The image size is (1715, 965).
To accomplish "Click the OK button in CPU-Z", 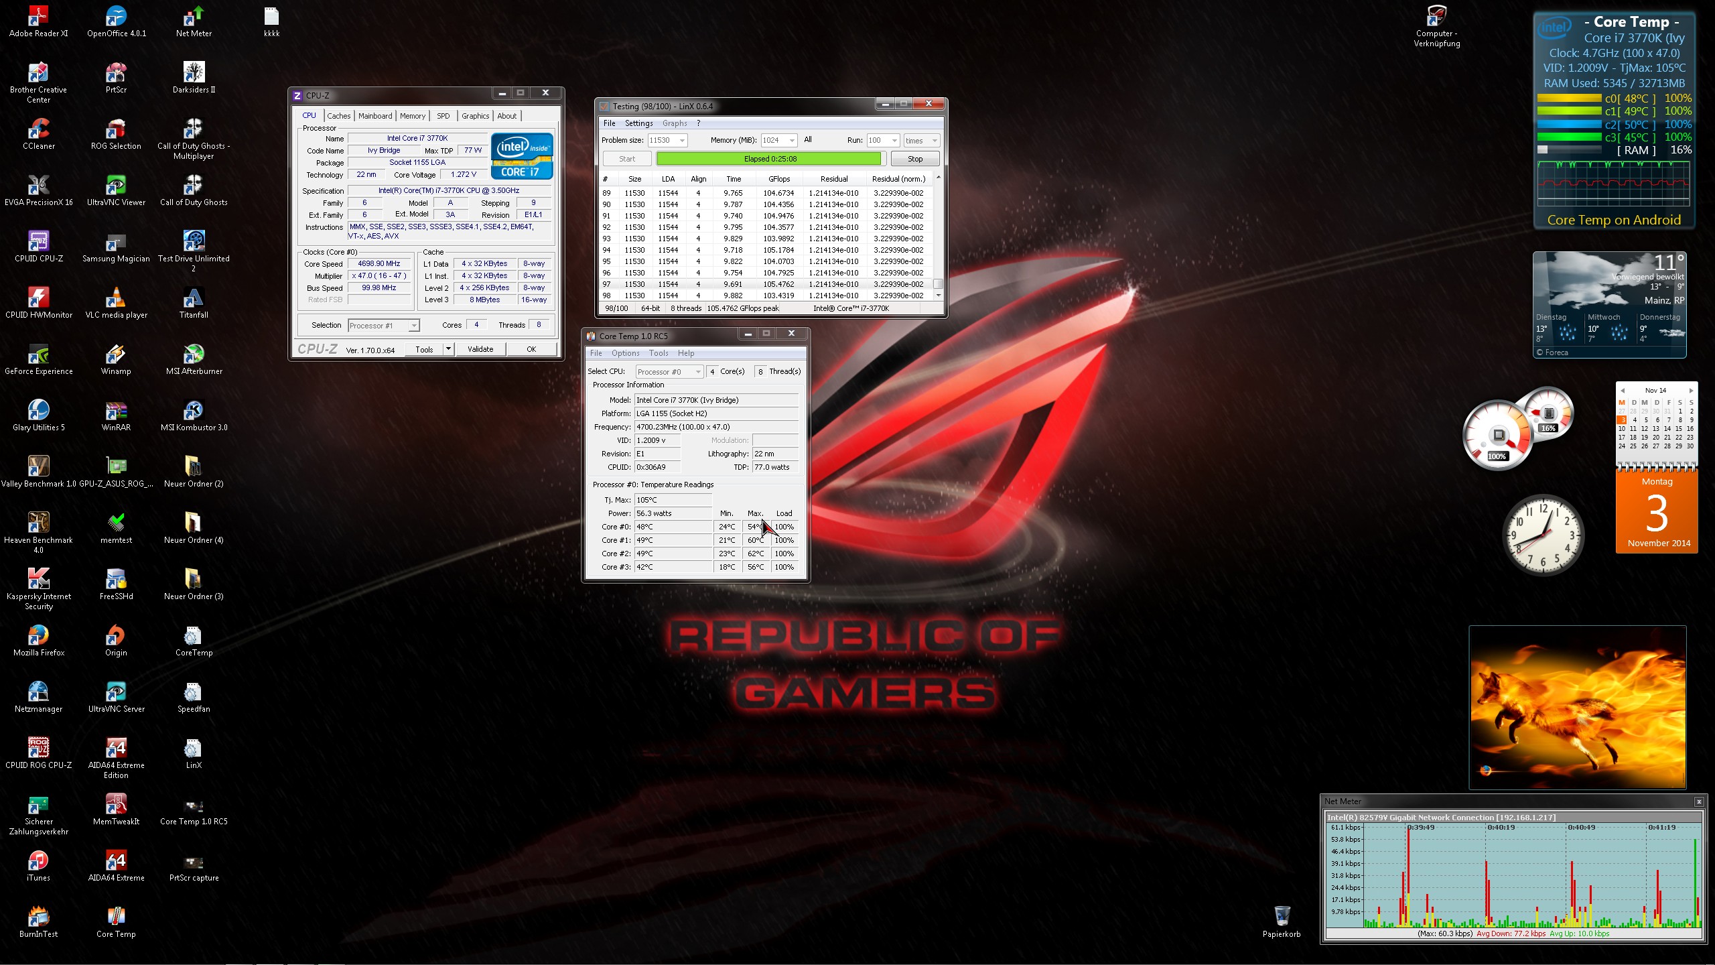I will click(531, 349).
